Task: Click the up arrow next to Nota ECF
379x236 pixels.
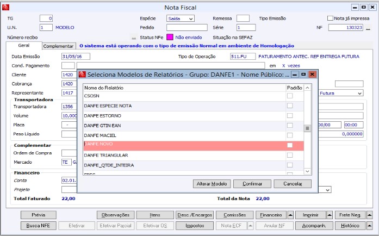Action: click(x=251, y=226)
